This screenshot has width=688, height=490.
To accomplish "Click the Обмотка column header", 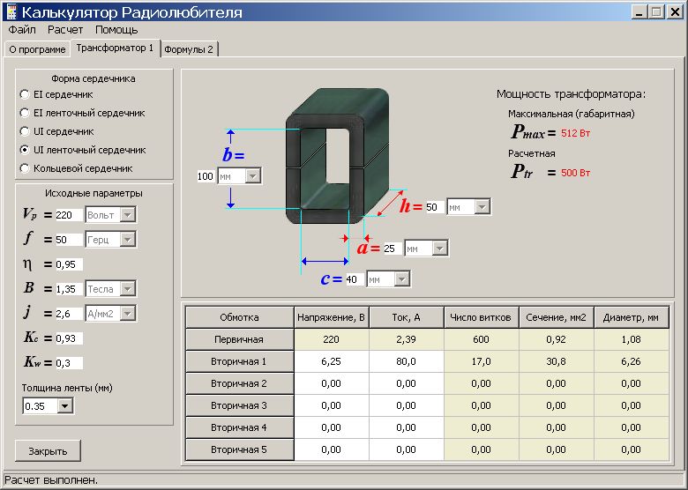I will (239, 317).
